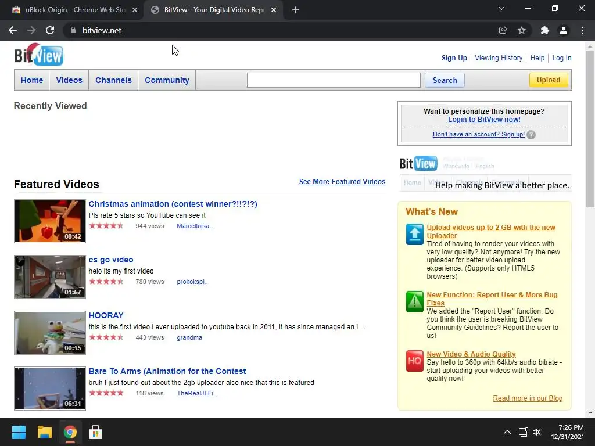The width and height of the screenshot is (595, 446).
Task: Click the padlock site info icon
Action: click(x=73, y=30)
